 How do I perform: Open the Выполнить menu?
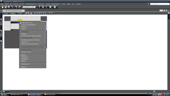[41, 4]
